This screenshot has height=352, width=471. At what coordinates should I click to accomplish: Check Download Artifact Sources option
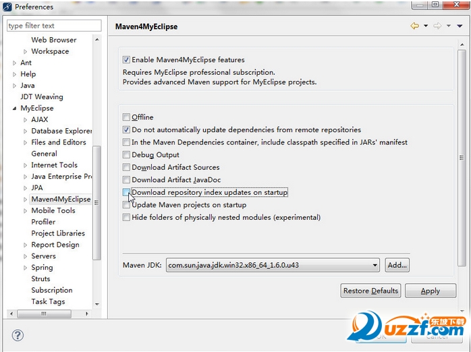pyautogui.click(x=126, y=167)
